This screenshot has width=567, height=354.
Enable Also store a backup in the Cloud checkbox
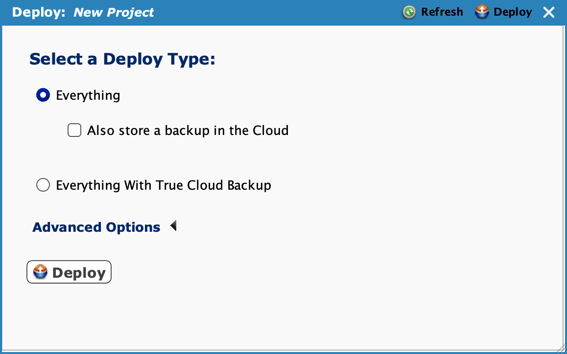(74, 131)
